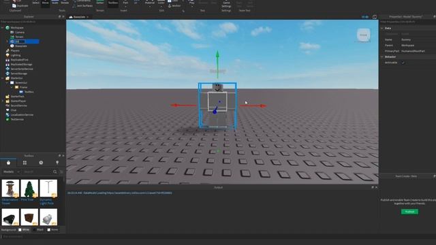Screen dimensions: 436x245
Task: Click the Rotate tool button
Action: pyautogui.click(x=65, y=2)
